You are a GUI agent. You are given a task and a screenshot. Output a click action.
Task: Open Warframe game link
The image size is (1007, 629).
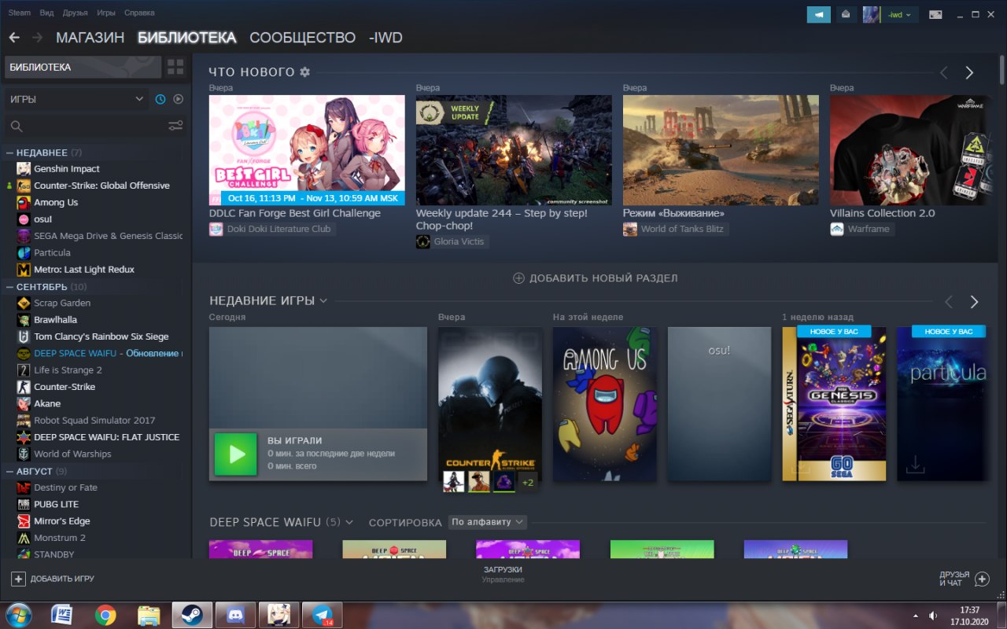click(x=862, y=229)
